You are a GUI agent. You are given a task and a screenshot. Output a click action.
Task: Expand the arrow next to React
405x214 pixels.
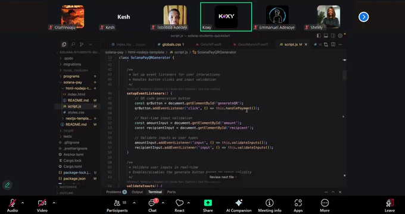[x=189, y=203]
